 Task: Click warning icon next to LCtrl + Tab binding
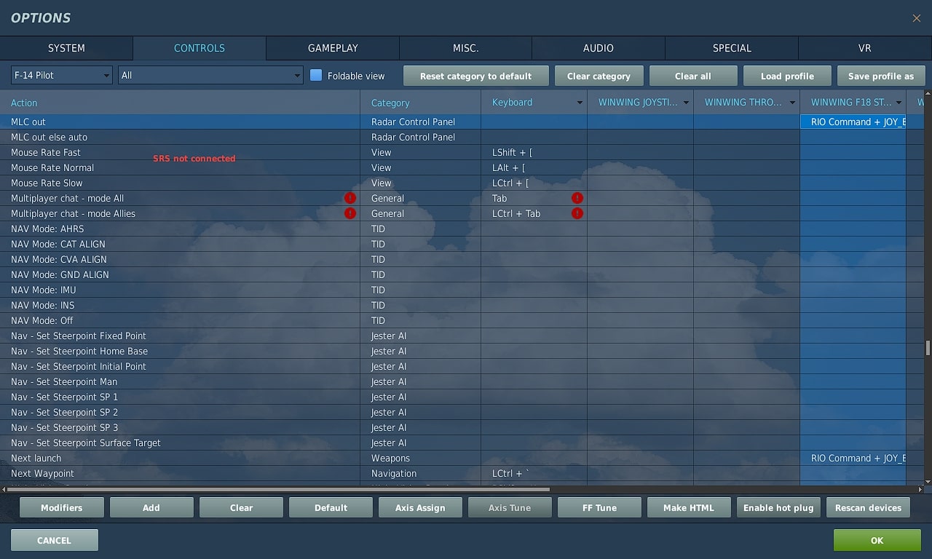tap(577, 213)
